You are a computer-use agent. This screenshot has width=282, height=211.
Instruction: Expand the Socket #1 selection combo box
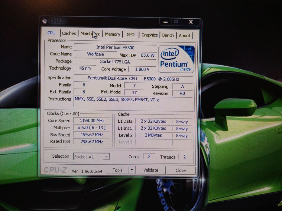tap(91, 157)
